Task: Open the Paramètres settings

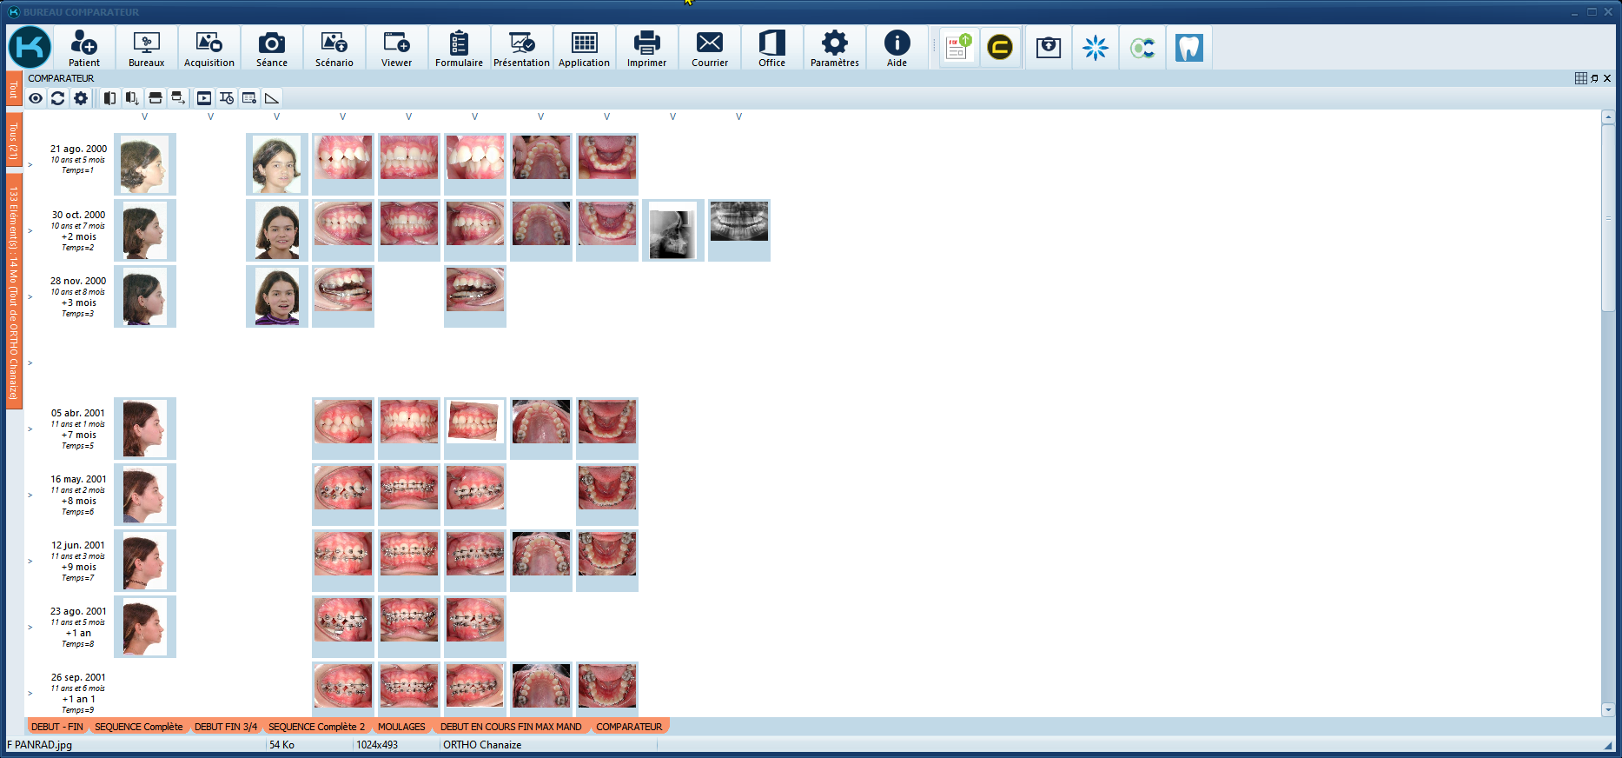Action: [834, 48]
